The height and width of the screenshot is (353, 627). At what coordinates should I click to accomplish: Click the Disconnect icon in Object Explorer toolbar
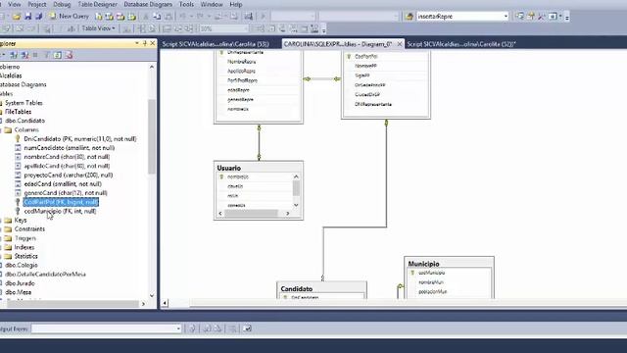[x=24, y=55]
